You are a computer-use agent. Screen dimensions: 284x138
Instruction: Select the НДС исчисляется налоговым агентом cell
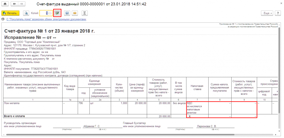point(197,108)
